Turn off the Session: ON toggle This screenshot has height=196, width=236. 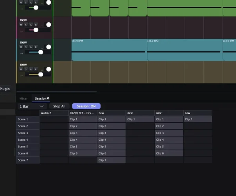86,106
